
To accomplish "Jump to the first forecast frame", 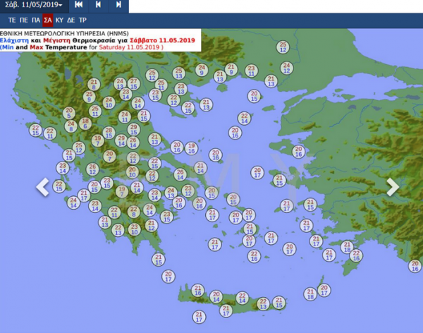I will 79,6.
